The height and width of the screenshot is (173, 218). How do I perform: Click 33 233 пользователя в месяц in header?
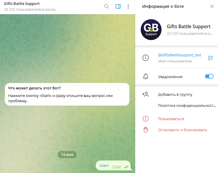pyautogui.click(x=30, y=10)
